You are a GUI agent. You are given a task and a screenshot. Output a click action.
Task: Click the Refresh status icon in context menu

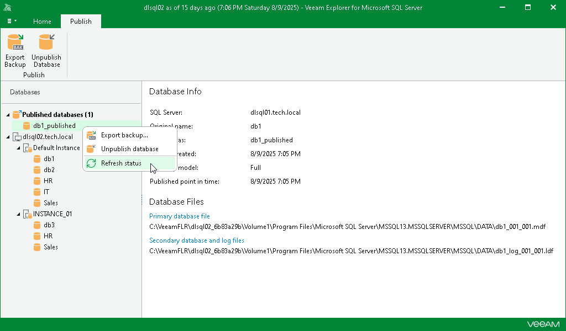(x=91, y=163)
